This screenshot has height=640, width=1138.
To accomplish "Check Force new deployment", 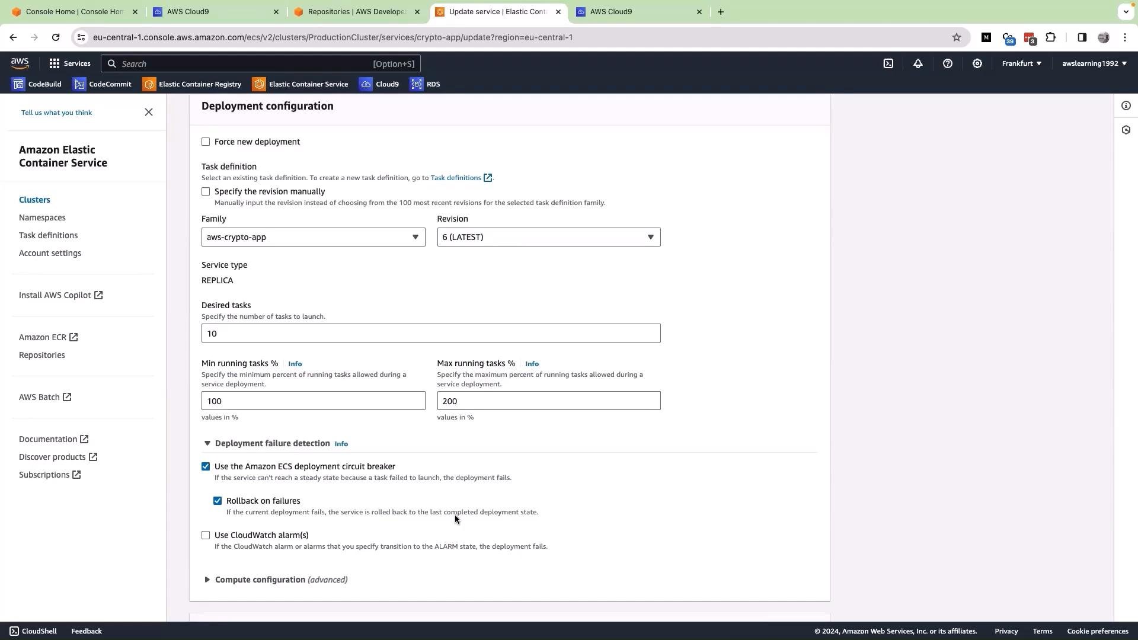I will tap(206, 142).
